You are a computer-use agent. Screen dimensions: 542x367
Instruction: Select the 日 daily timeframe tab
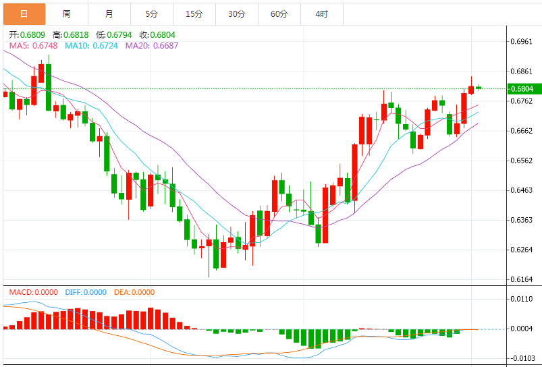tap(24, 14)
